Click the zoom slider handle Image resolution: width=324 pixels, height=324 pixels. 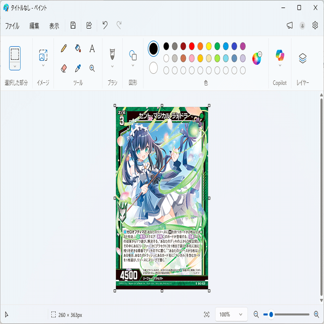[271, 314]
